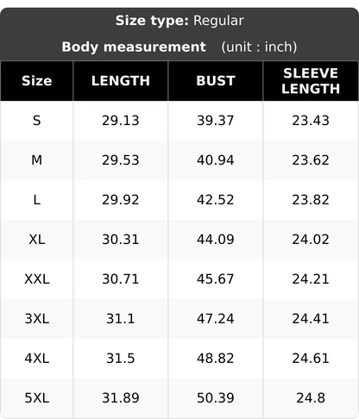The width and height of the screenshot is (359, 419).
Task: Select the 3XL size row label
Action: tap(37, 319)
